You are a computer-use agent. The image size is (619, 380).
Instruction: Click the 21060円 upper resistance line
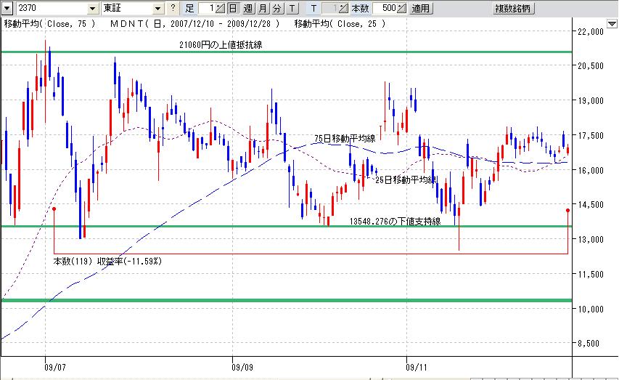point(290,52)
